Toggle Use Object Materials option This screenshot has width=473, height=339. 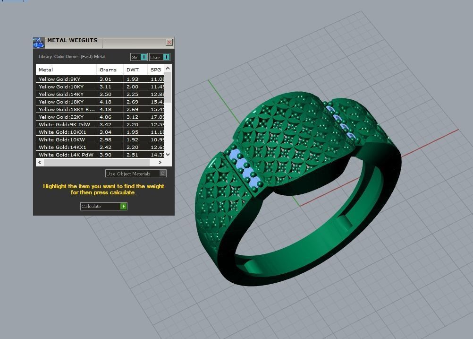(136, 174)
